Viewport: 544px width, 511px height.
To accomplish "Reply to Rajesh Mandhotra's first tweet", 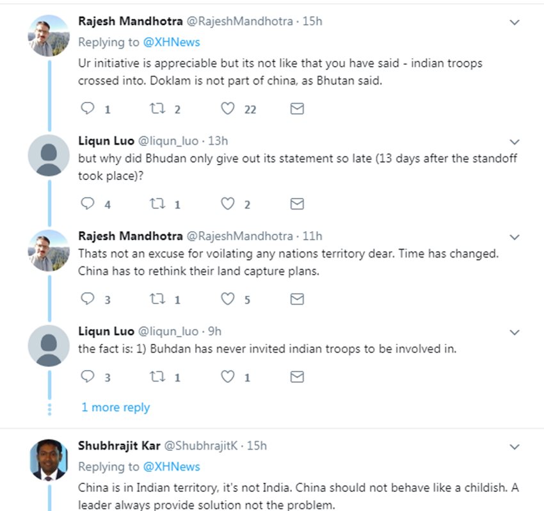I will click(x=88, y=109).
